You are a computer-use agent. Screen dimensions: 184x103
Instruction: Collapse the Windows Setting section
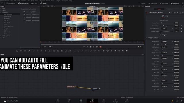pyautogui.click(x=147, y=38)
